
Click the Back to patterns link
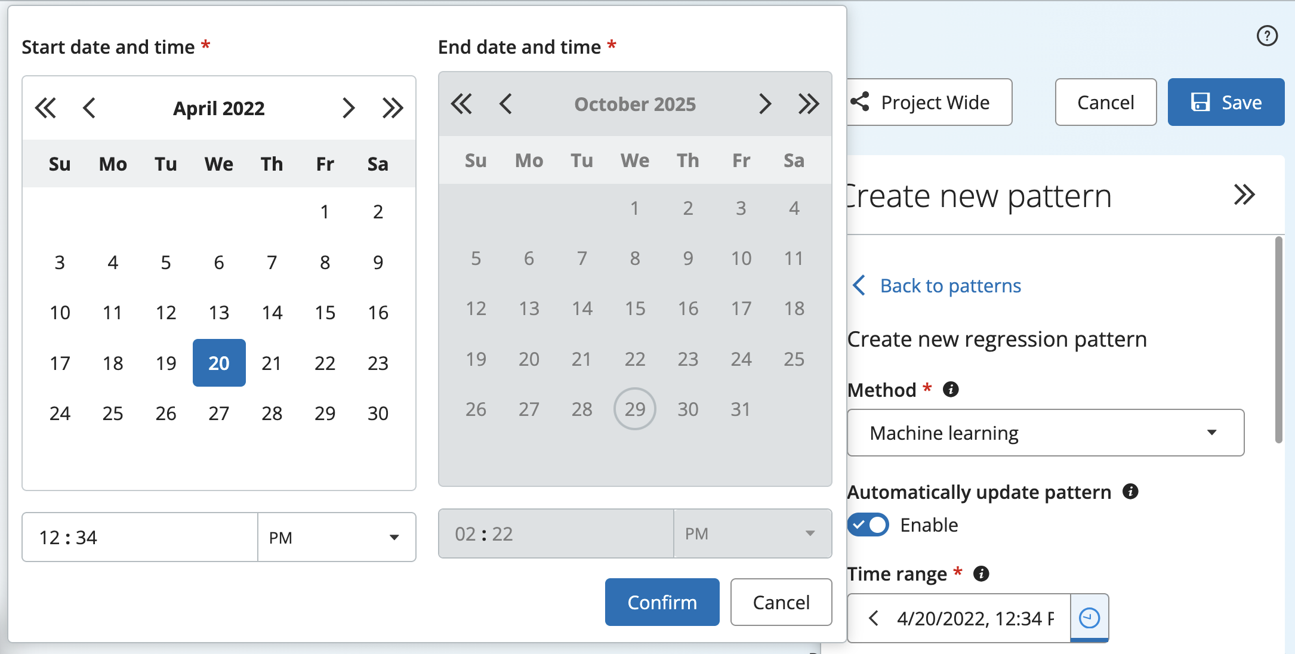(949, 286)
